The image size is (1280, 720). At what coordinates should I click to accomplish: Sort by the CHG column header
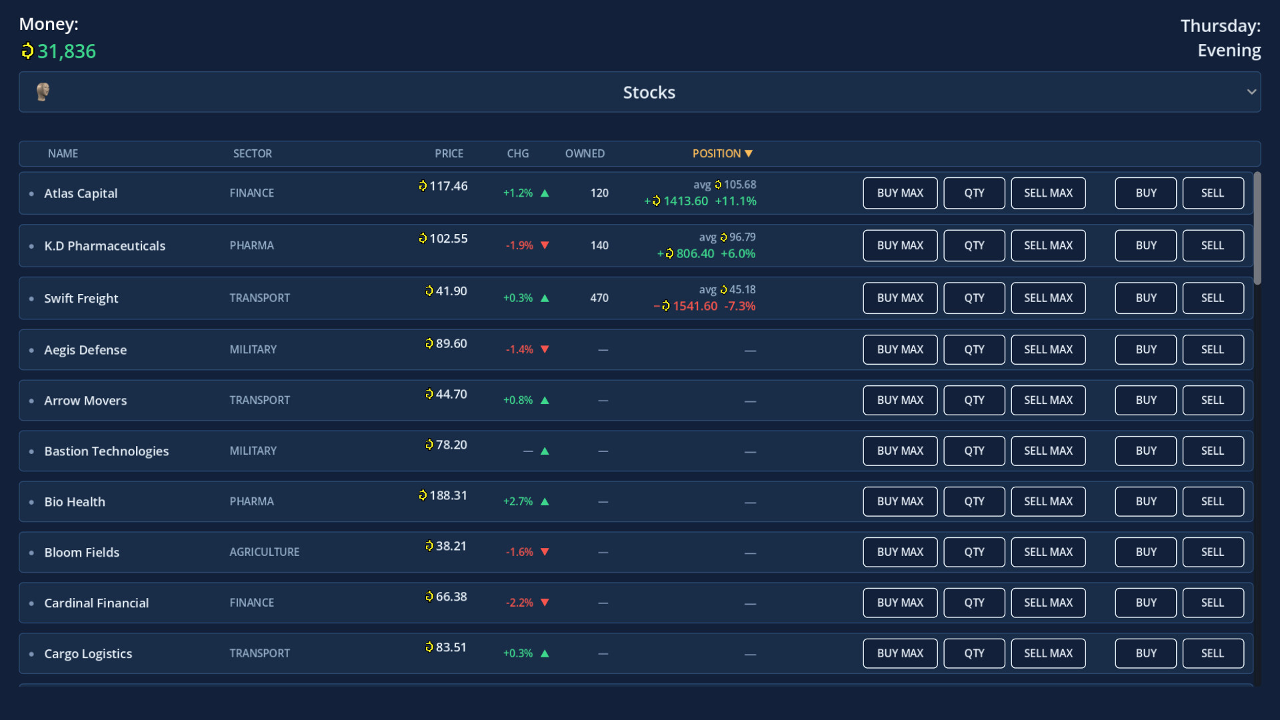coord(517,153)
